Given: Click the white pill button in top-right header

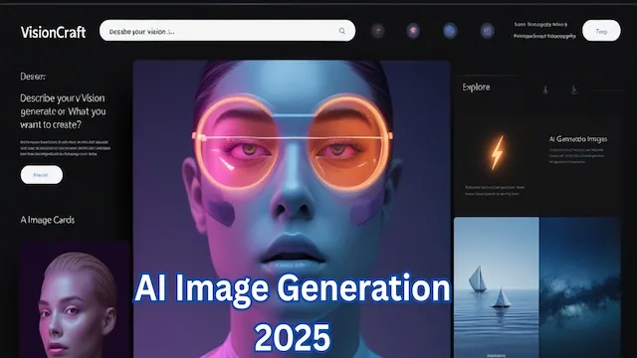Looking at the screenshot, I should point(601,31).
